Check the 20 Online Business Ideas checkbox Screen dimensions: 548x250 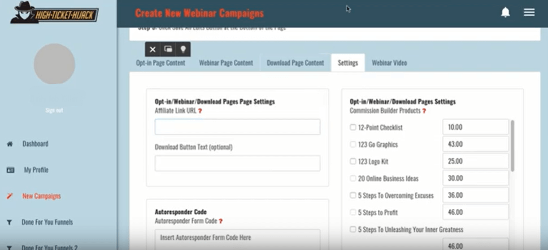coord(353,178)
